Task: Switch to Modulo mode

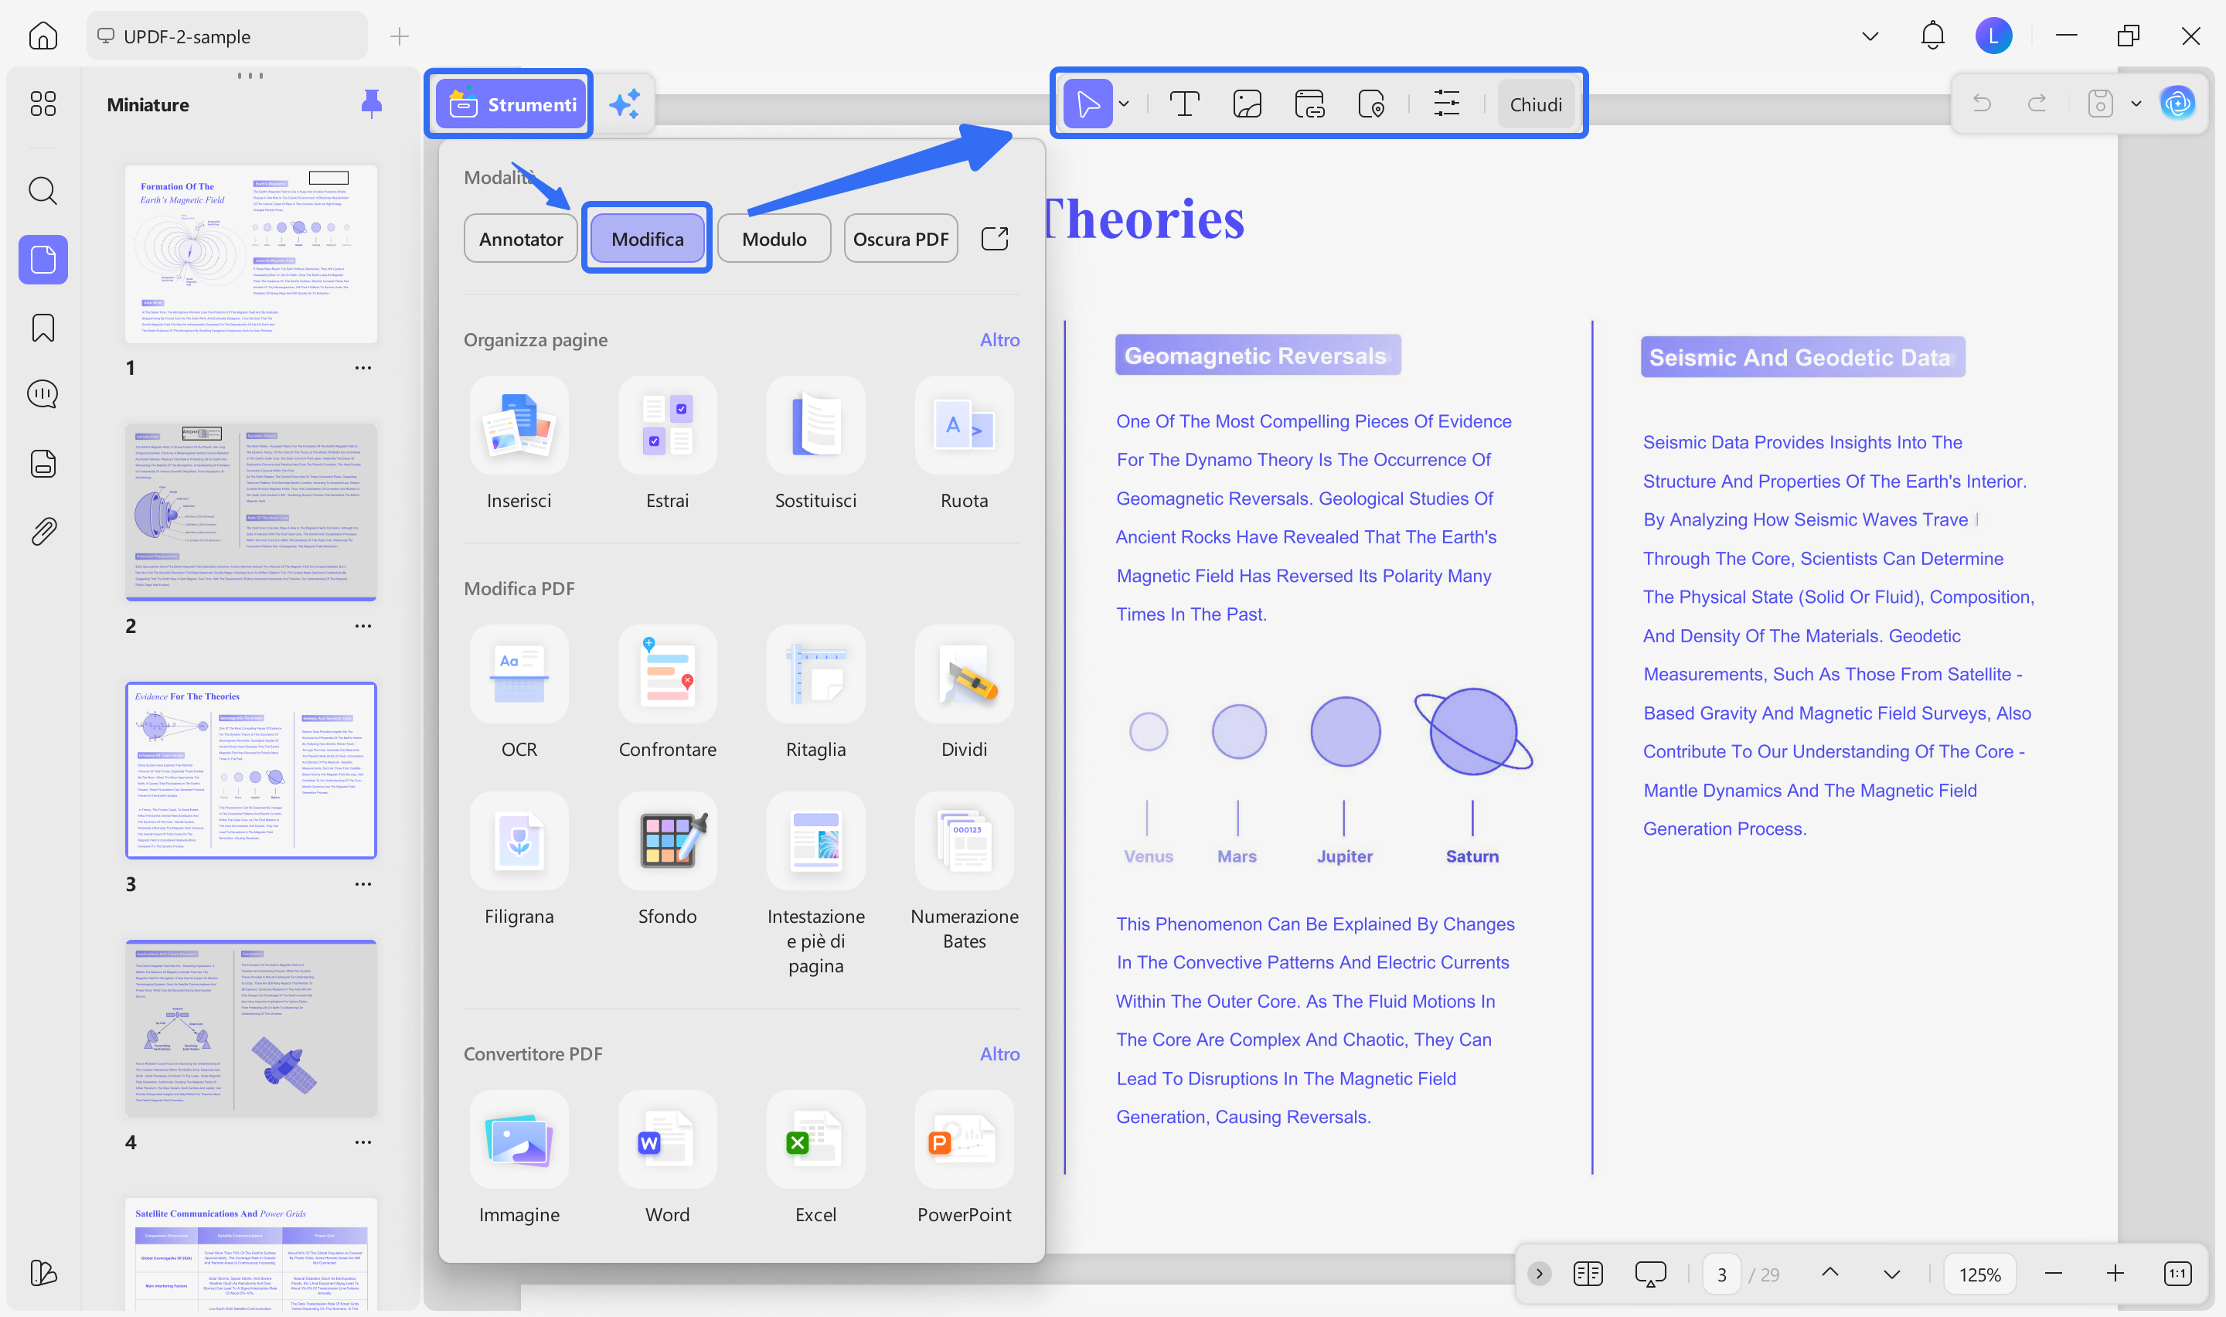Action: pyautogui.click(x=774, y=238)
